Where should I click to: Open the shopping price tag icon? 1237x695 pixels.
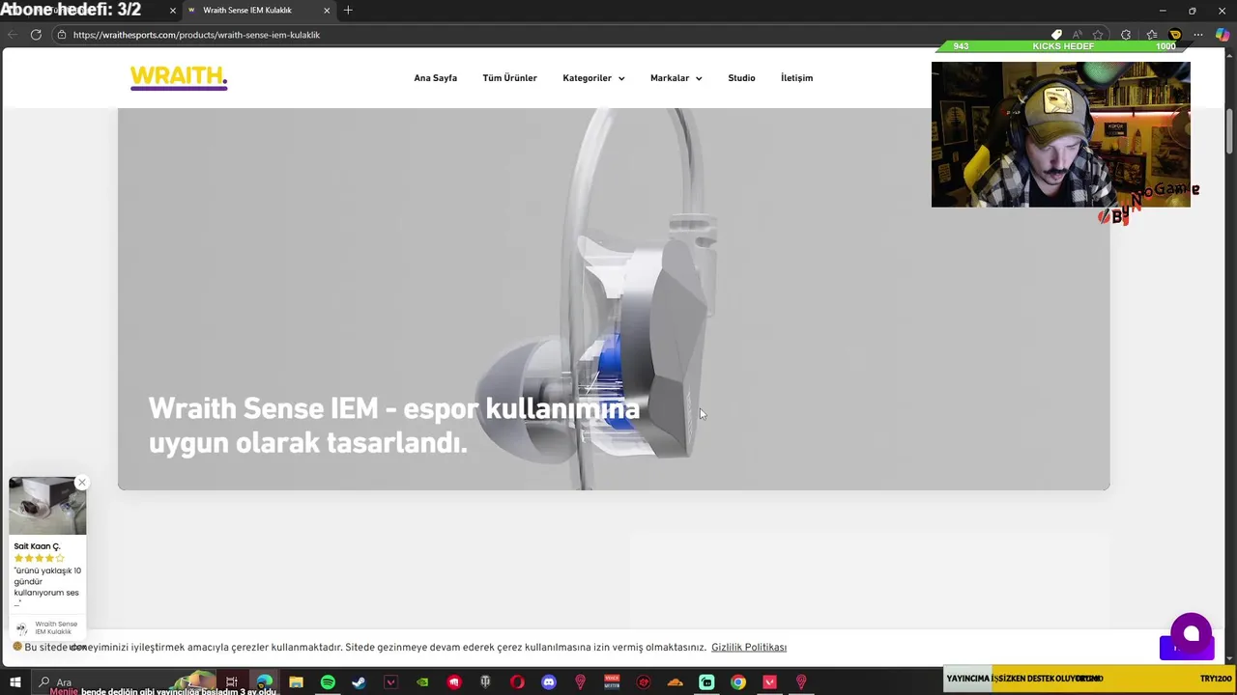point(1056,35)
